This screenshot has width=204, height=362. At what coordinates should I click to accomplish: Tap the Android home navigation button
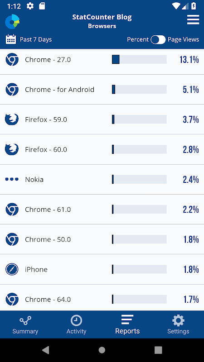102,350
